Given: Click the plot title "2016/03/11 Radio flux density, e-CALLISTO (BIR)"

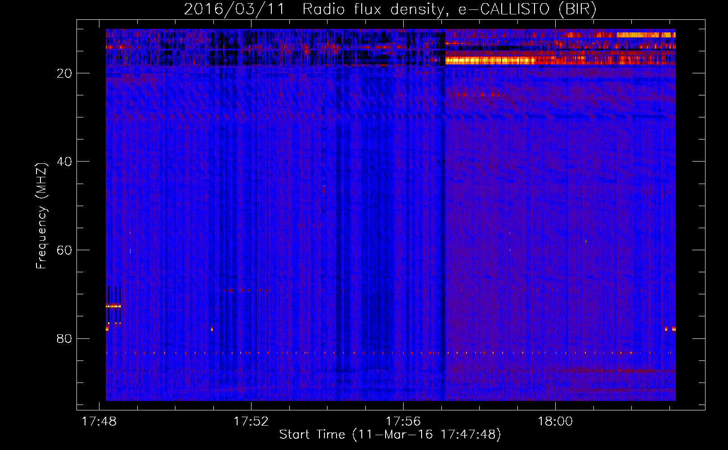Looking at the screenshot, I should point(390,9).
